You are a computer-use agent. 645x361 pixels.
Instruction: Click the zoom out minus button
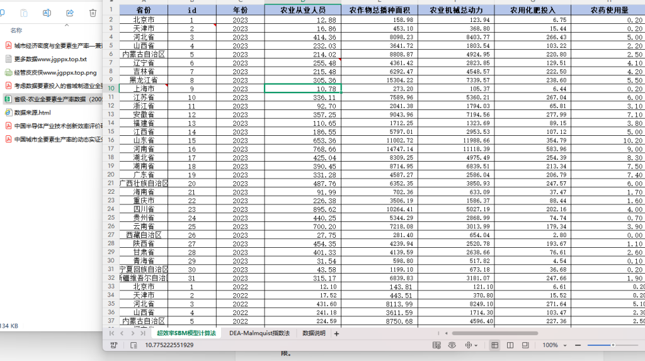pos(578,345)
